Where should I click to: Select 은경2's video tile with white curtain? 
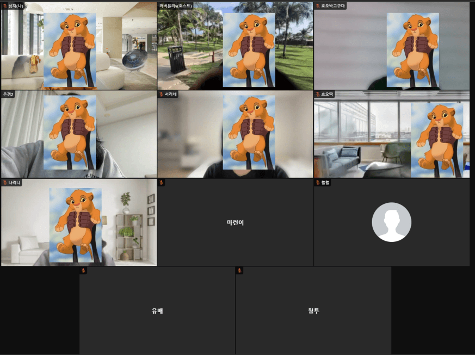[x=79, y=134]
